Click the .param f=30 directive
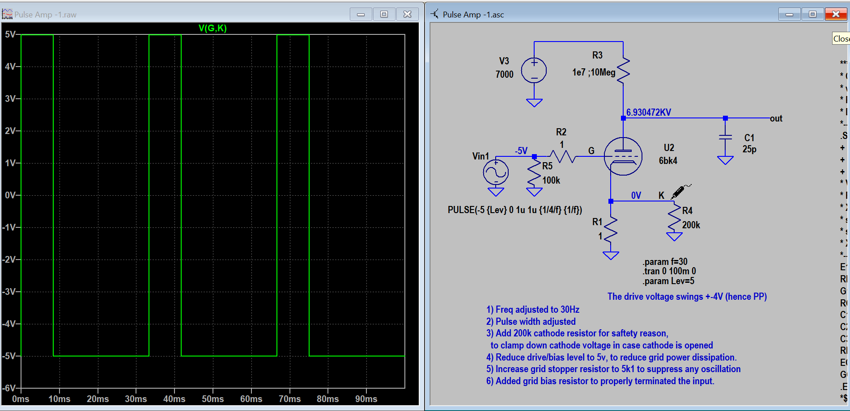Image resolution: width=850 pixels, height=411 pixels. pyautogui.click(x=665, y=262)
